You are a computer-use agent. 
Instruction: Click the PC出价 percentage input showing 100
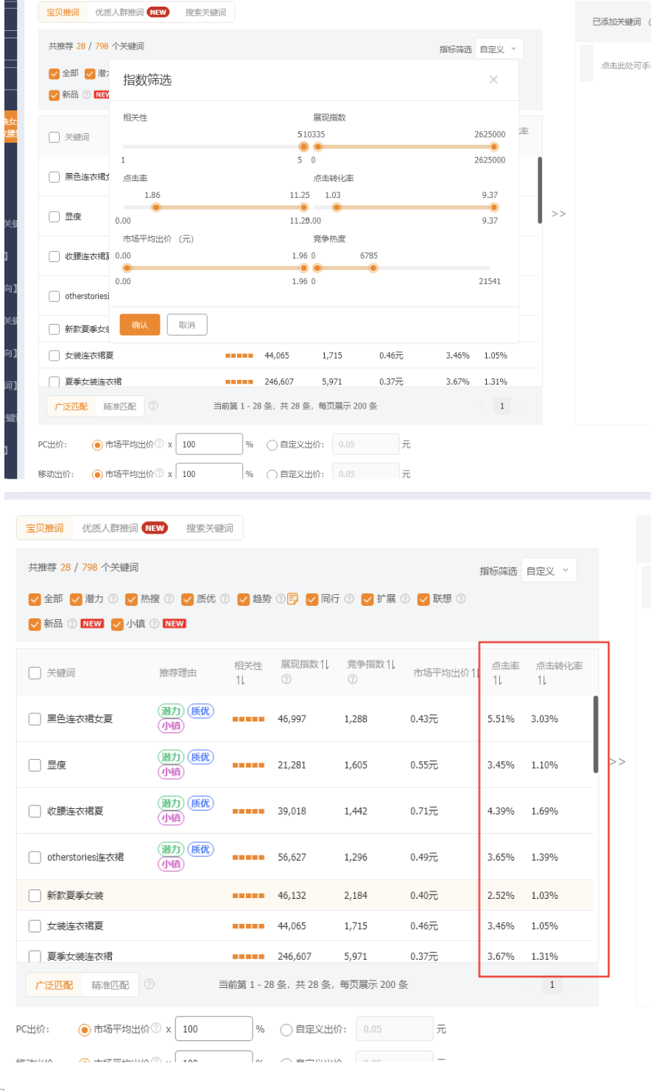point(214,1028)
